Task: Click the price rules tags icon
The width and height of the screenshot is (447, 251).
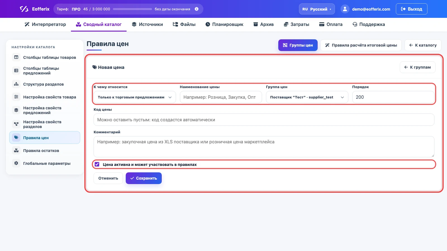Action: (16, 137)
